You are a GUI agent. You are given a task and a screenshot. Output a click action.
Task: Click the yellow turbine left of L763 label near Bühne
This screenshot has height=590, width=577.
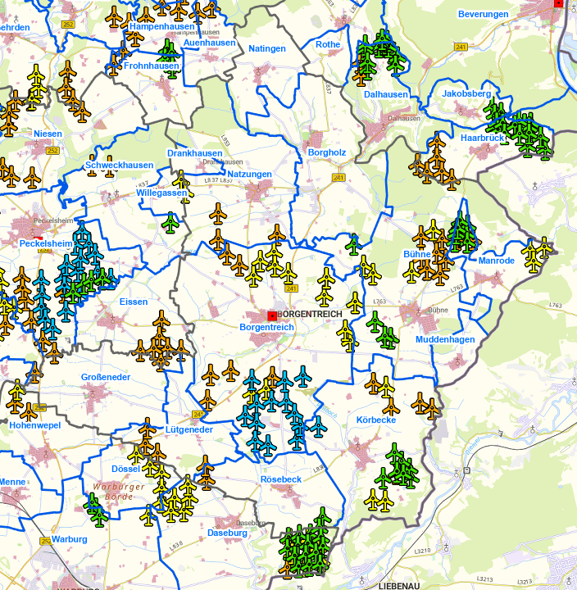click(355, 302)
